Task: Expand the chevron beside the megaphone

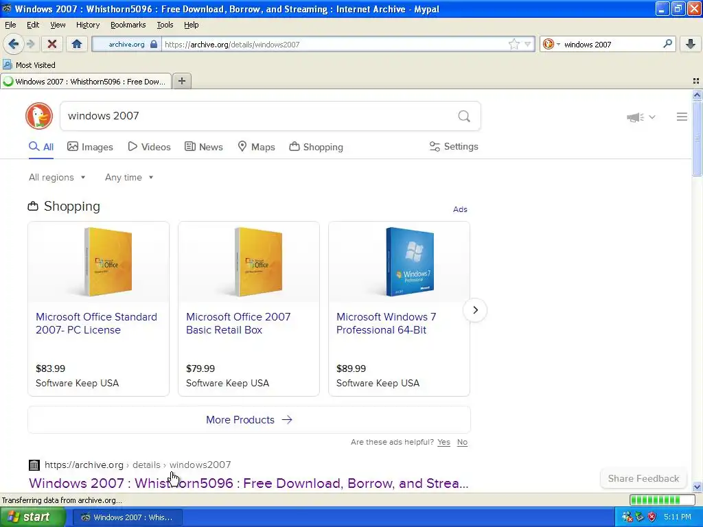Action: [652, 117]
